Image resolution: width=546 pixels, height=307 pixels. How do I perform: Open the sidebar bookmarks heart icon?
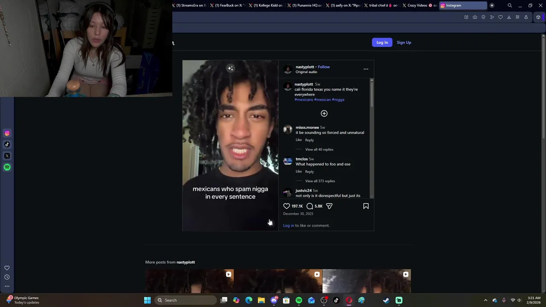[7, 268]
